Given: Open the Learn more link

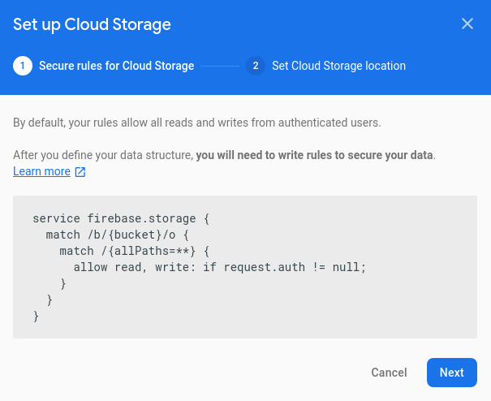Looking at the screenshot, I should pyautogui.click(x=41, y=171).
